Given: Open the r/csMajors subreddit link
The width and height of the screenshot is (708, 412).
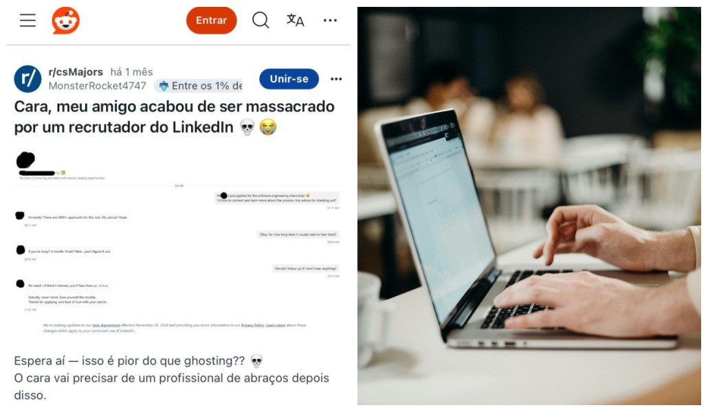Looking at the screenshot, I should (x=76, y=71).
